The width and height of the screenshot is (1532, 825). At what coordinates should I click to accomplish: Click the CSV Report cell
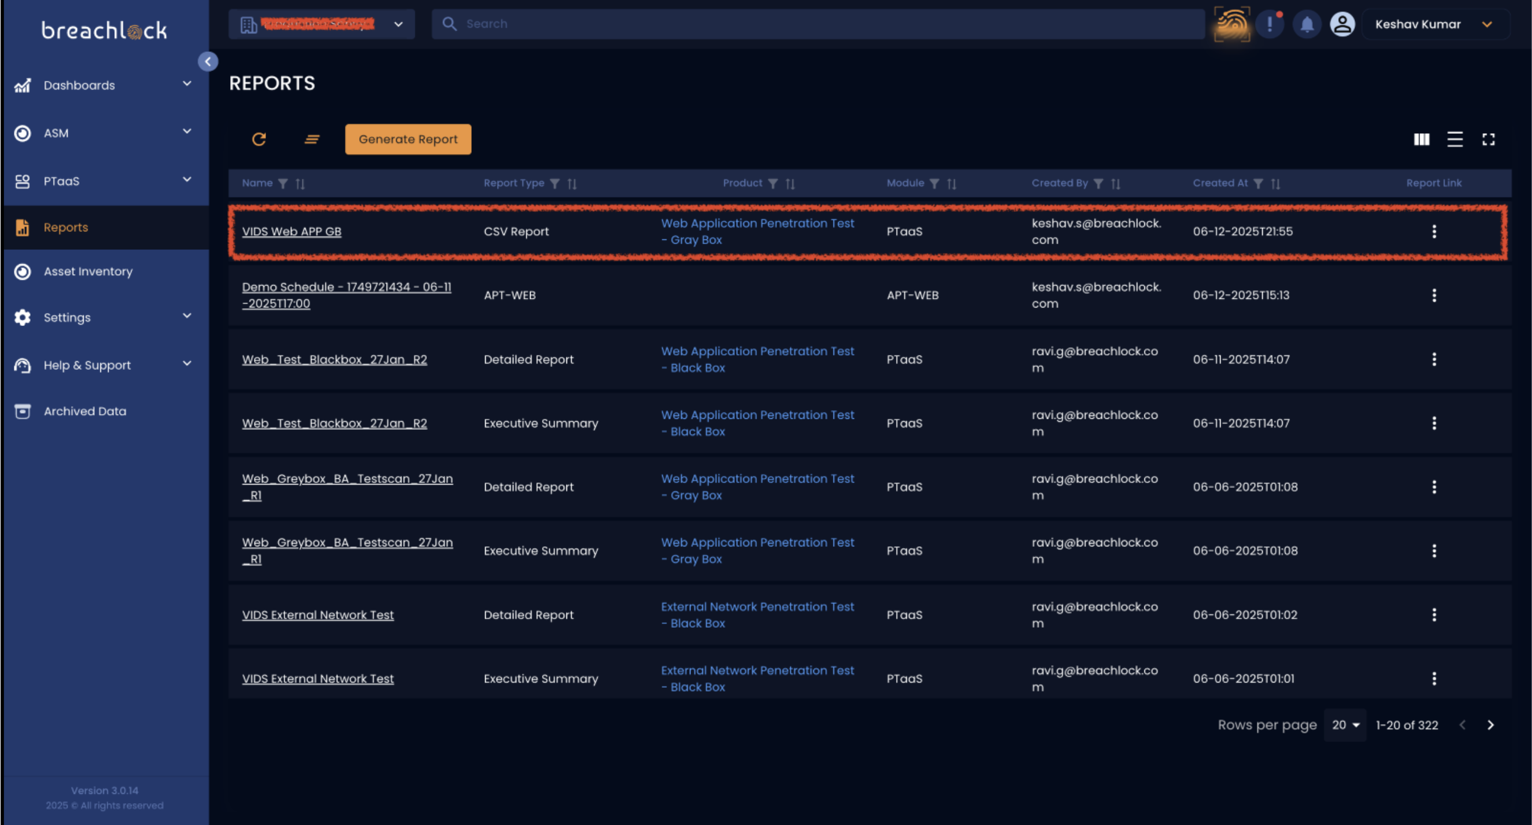pyautogui.click(x=516, y=231)
